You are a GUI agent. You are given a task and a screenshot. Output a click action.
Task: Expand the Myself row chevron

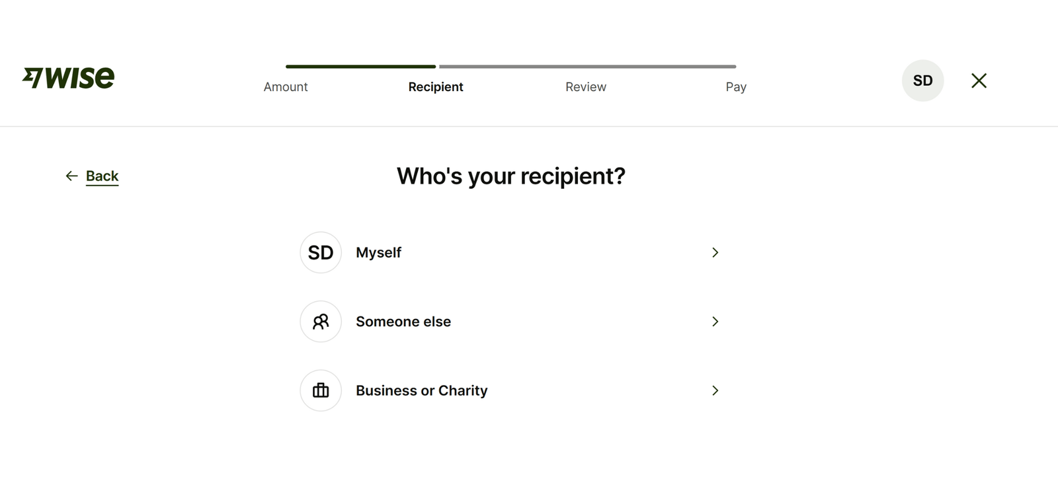coord(715,252)
